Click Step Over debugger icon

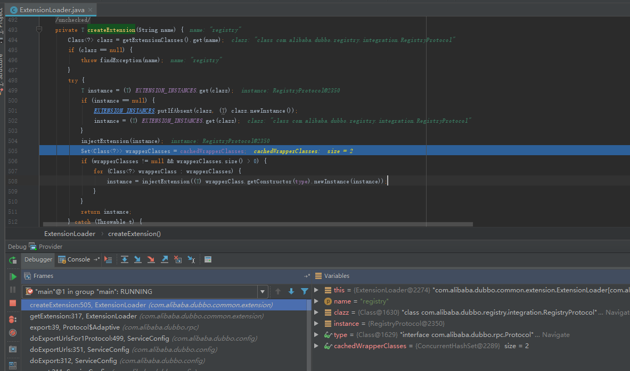[x=125, y=259]
